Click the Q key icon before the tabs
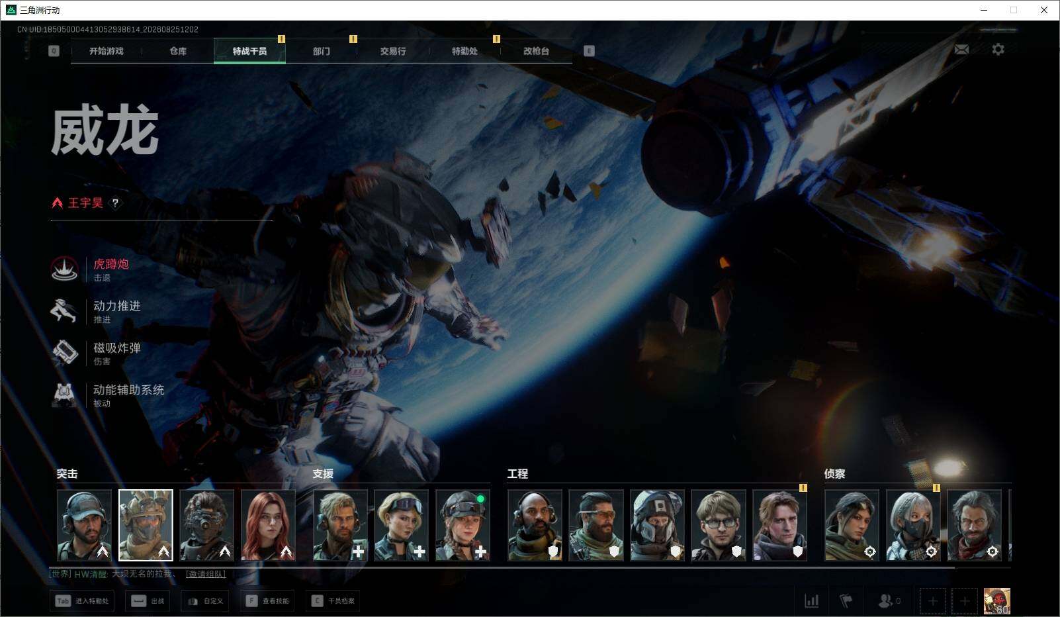 tap(54, 51)
